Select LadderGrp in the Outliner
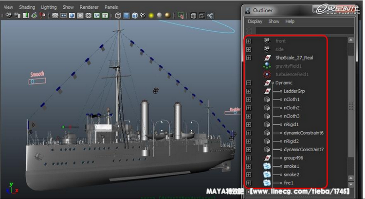This screenshot has width=365, height=199. pos(294,91)
